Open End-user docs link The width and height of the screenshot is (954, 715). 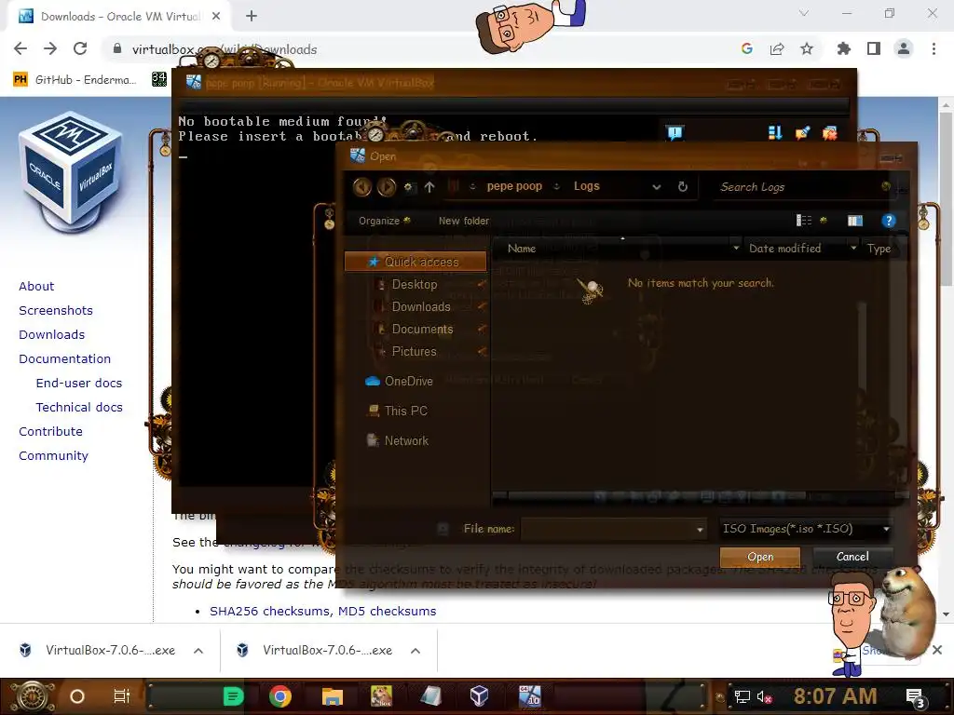79,383
